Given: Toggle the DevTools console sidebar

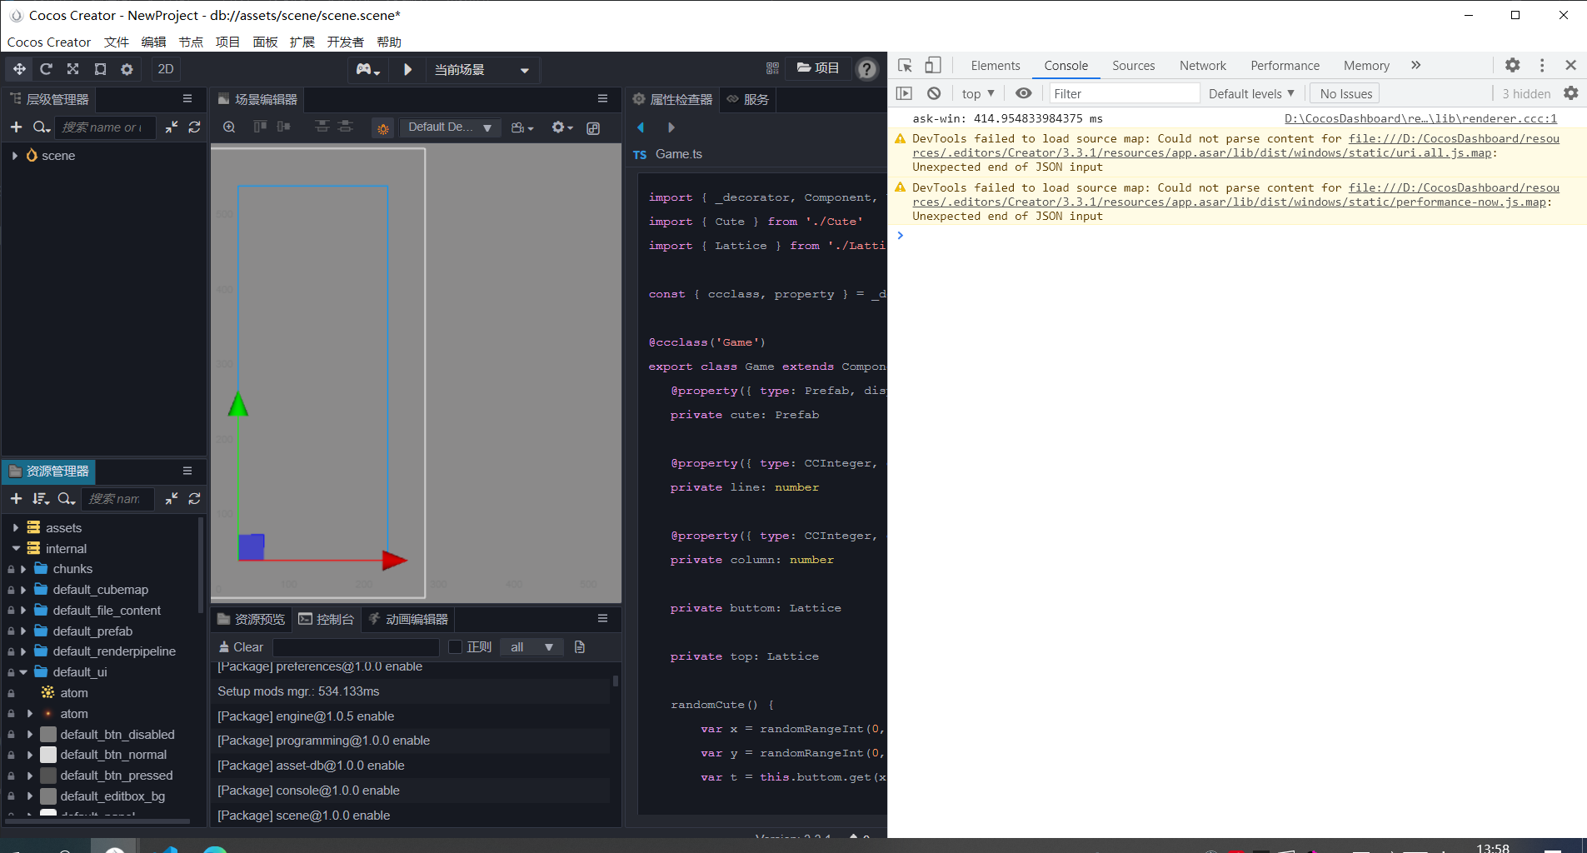Looking at the screenshot, I should point(905,93).
